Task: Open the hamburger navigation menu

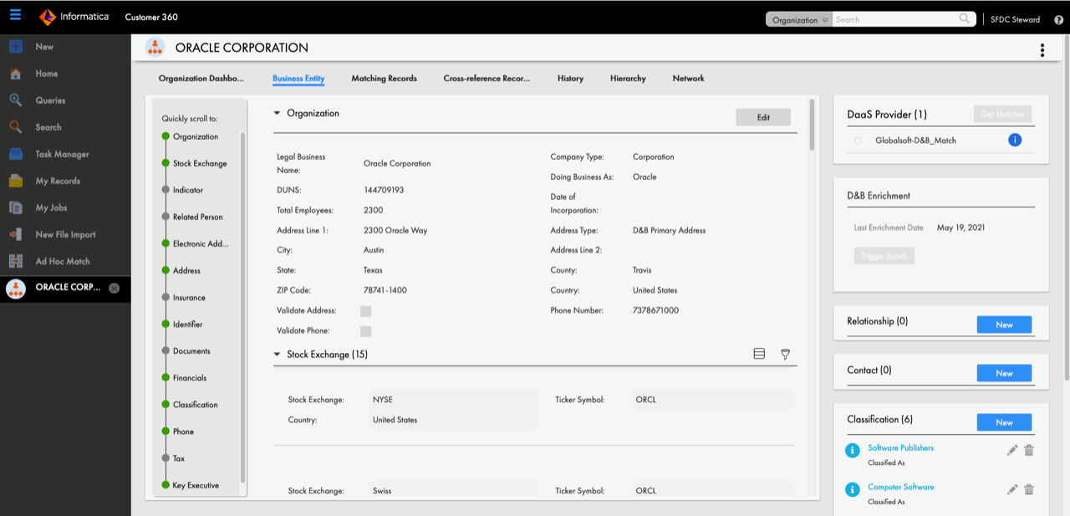Action: [x=15, y=15]
